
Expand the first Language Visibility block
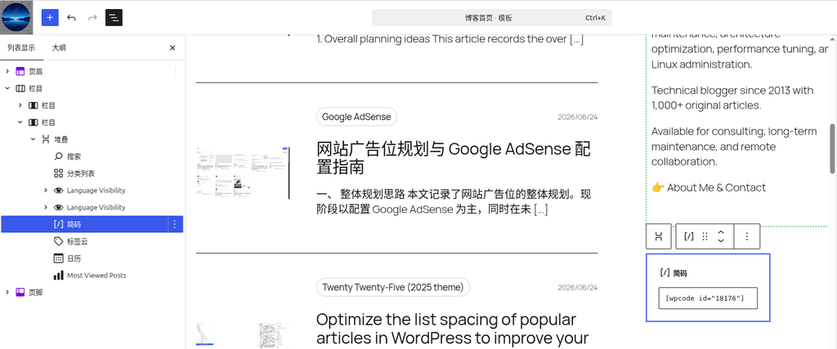pyautogui.click(x=46, y=190)
